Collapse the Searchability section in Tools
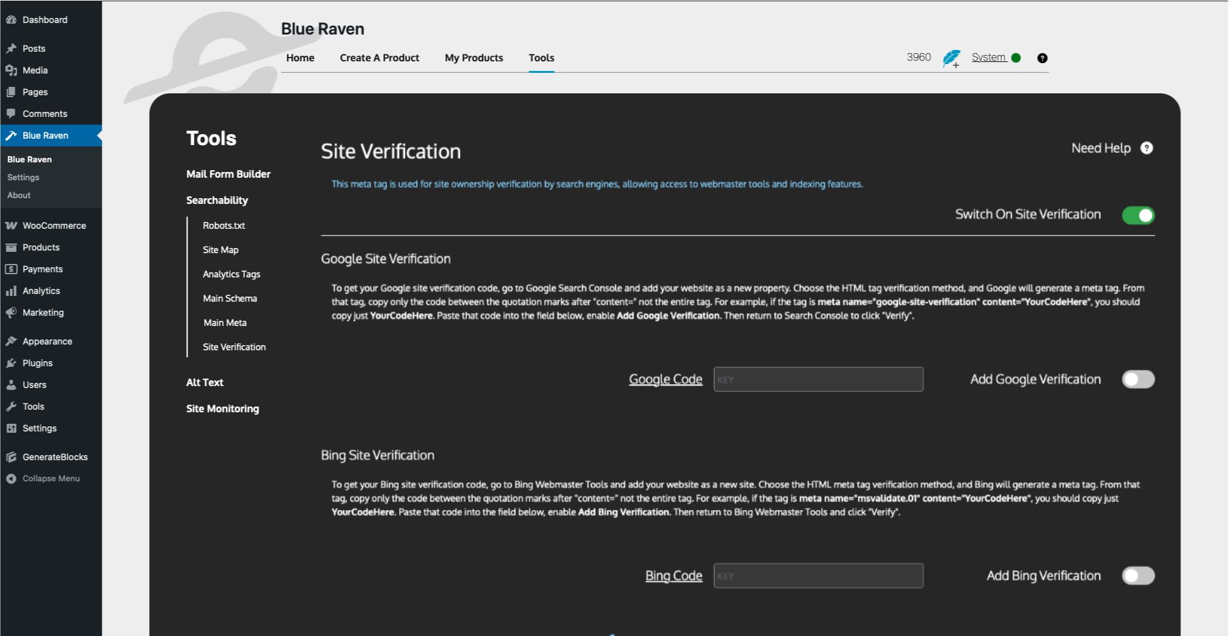The image size is (1229, 636). (x=217, y=200)
